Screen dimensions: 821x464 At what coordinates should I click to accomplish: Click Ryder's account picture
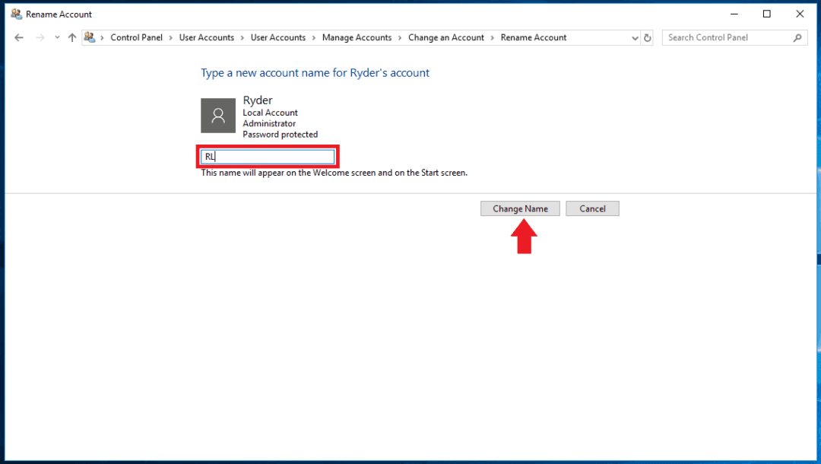(x=218, y=116)
